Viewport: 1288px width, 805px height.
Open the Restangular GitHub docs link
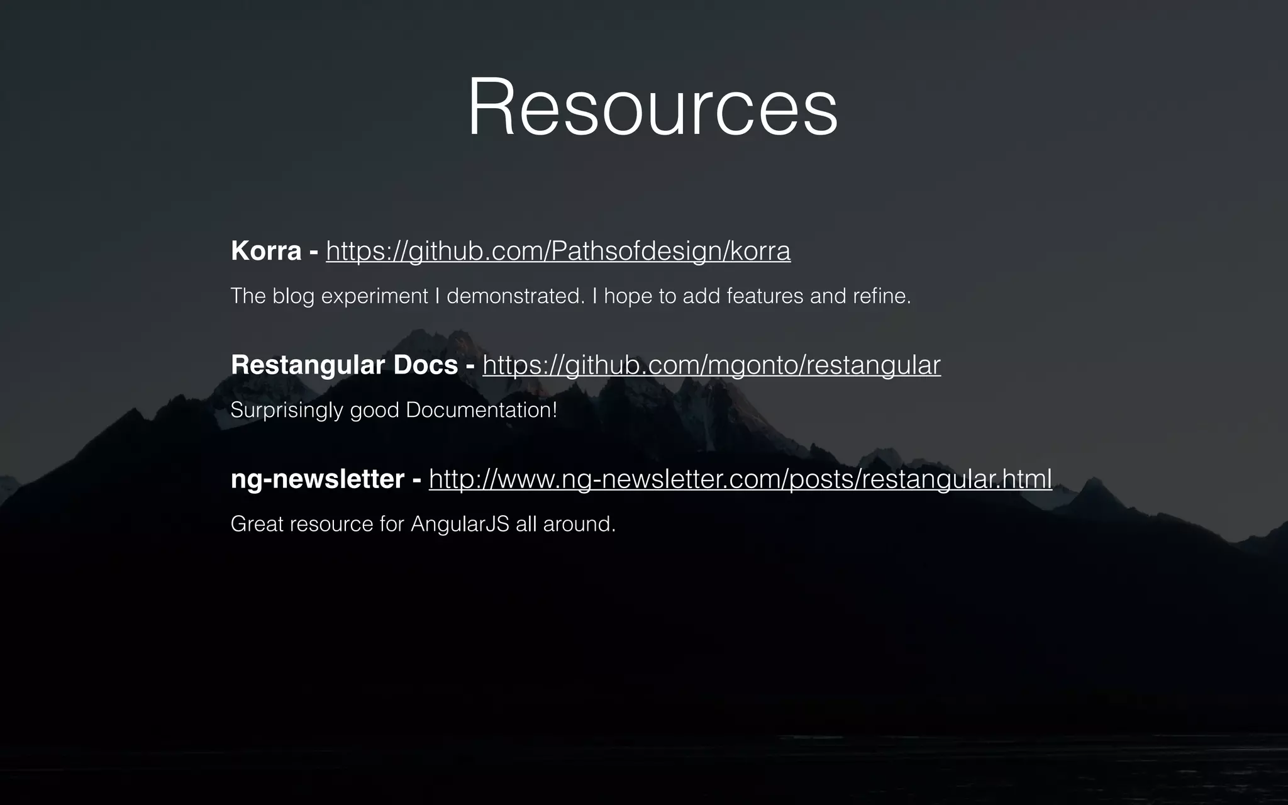point(711,365)
